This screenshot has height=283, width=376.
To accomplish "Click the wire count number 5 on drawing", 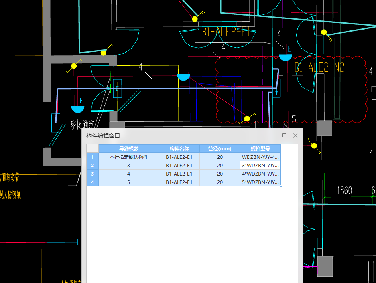I will (294, 119).
